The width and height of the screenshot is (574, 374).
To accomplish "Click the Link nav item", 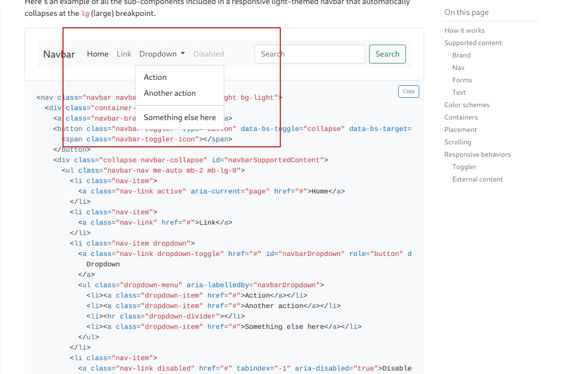I will (124, 54).
